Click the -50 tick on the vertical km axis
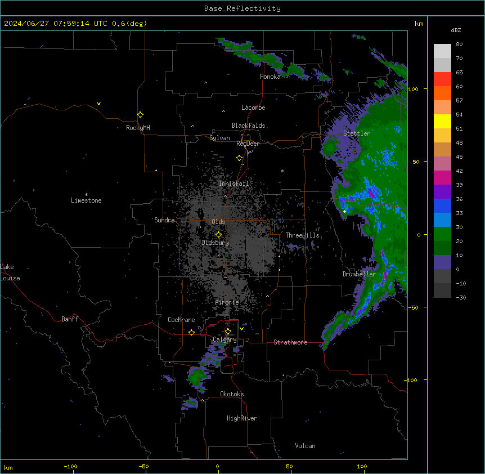Viewport: 485px width, 474px height. 413,307
